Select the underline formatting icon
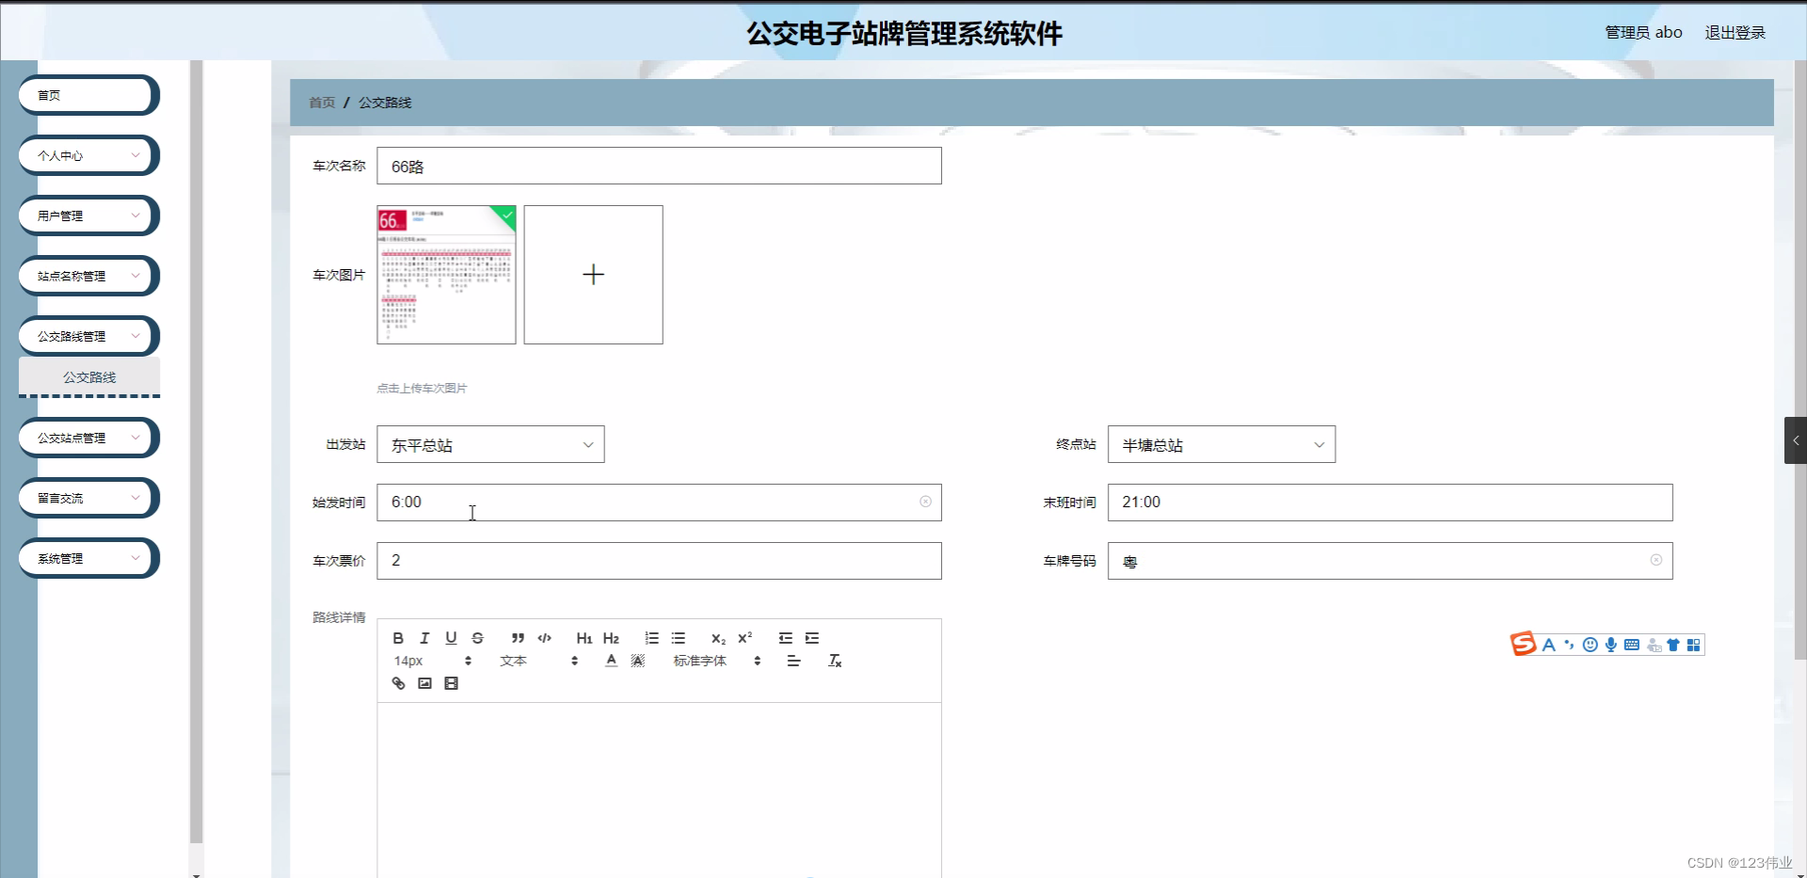 point(451,638)
